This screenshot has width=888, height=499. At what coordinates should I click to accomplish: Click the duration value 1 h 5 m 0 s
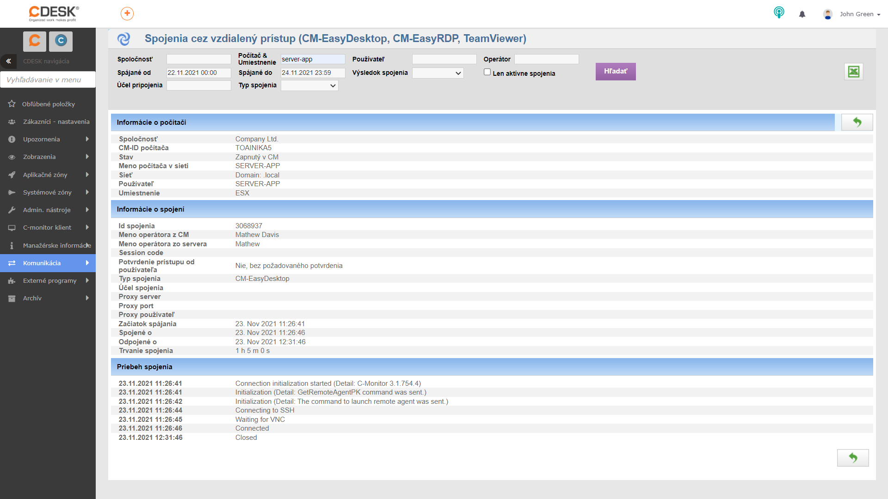coord(253,351)
